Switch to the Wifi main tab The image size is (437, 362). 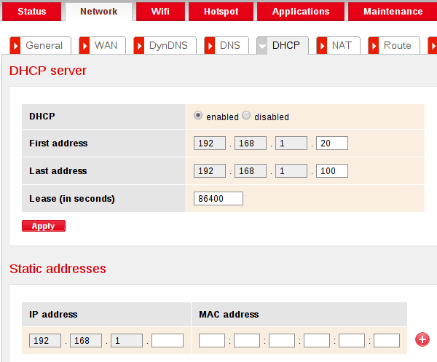(x=160, y=12)
